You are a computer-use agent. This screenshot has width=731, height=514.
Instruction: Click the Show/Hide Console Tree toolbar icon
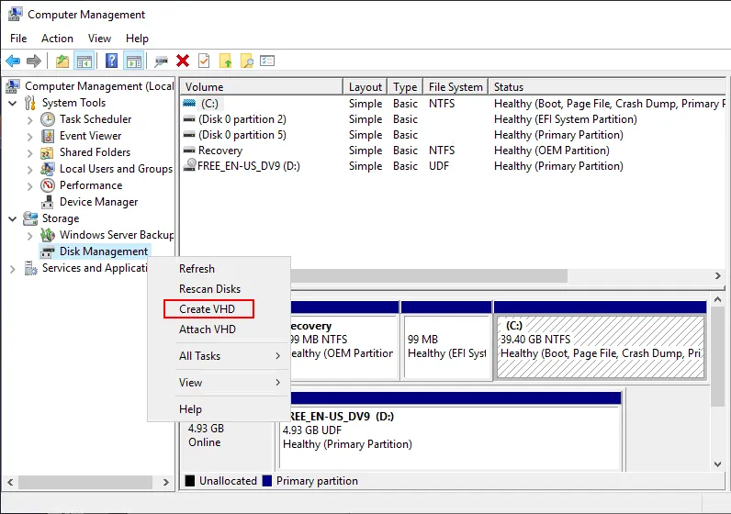pos(84,61)
